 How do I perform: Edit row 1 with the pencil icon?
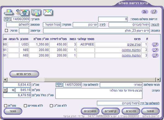(155, 44)
